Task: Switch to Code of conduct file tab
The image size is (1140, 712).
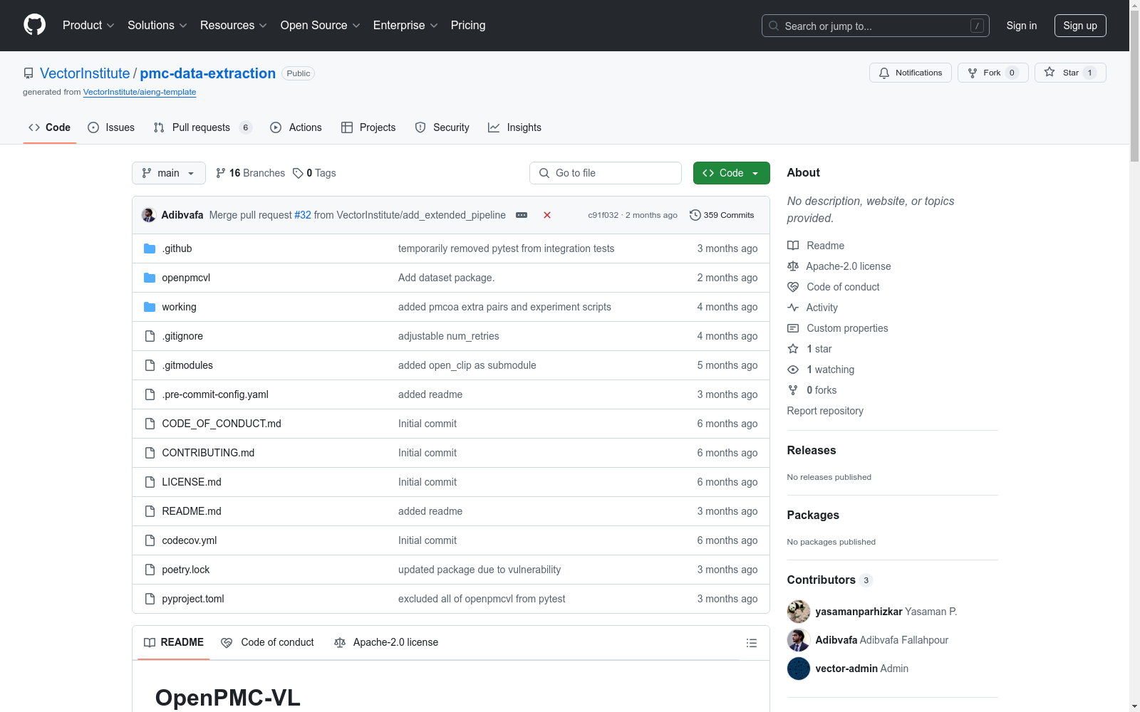Action: (268, 642)
